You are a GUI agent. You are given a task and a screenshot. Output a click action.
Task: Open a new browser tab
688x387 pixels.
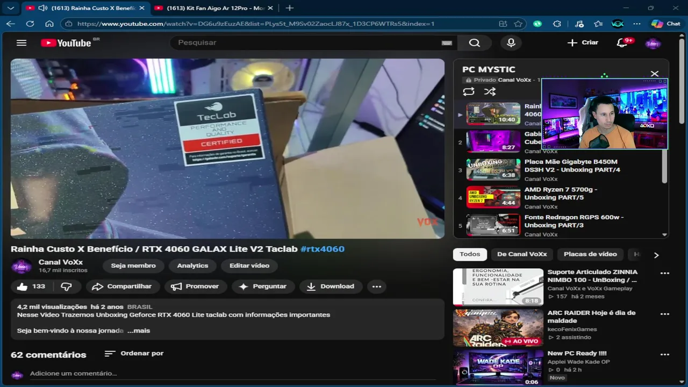(289, 8)
